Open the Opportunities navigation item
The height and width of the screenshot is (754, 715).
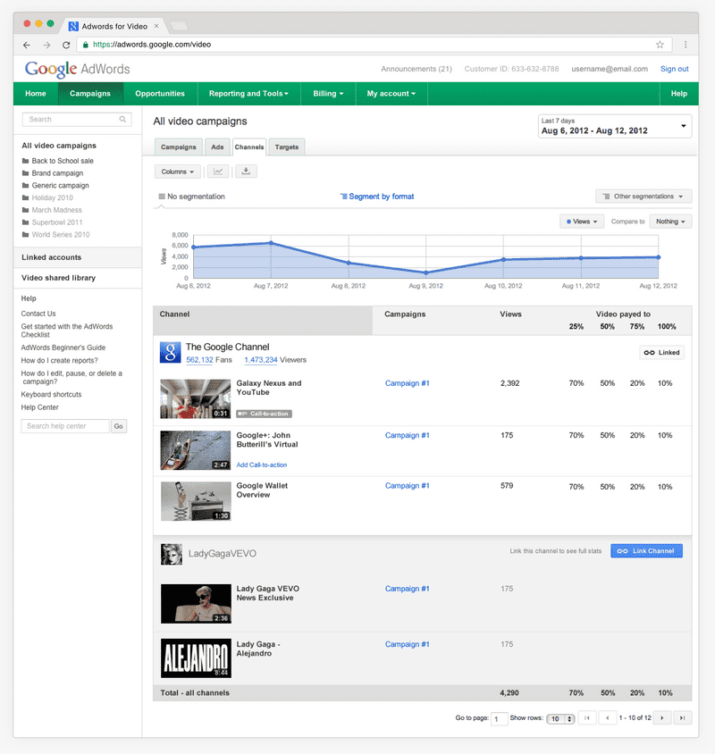(160, 94)
